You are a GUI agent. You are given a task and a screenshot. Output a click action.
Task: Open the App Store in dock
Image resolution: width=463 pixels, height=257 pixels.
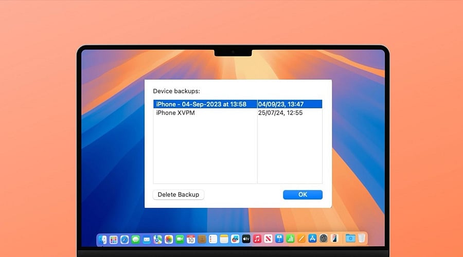point(312,240)
